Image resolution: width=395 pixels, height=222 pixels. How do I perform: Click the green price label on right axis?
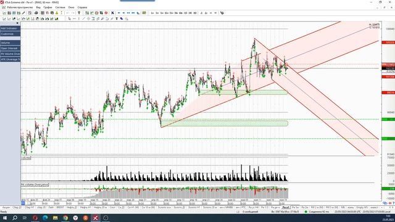pos(388,119)
